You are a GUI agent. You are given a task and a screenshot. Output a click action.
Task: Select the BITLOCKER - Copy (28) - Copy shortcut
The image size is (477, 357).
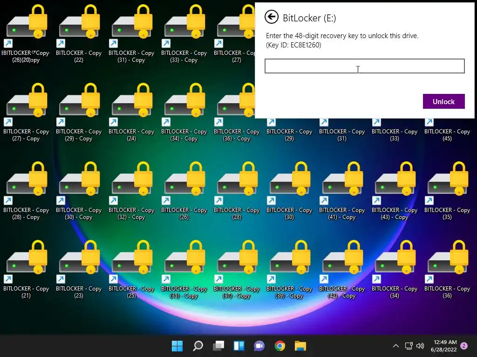pyautogui.click(x=26, y=191)
